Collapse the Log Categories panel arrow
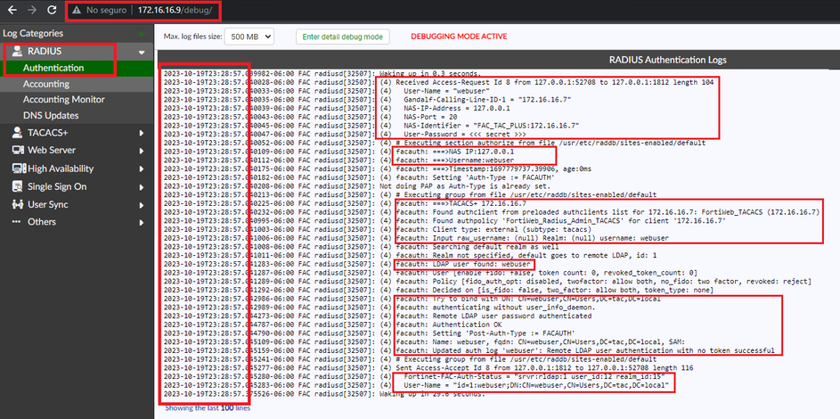840x419 pixels. [x=142, y=34]
